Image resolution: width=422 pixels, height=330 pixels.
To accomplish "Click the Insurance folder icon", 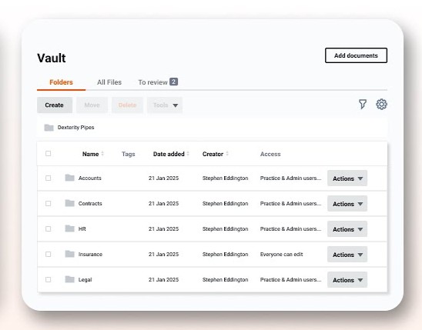I will [x=70, y=254].
